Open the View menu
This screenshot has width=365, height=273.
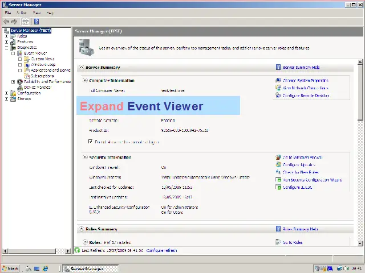(x=36, y=13)
